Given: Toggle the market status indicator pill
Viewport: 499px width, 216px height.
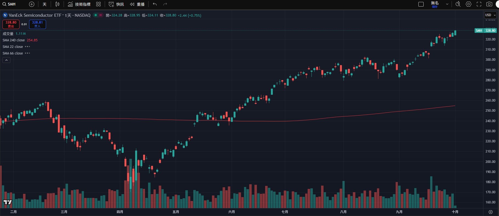Looking at the screenshot, I should coord(98,15).
